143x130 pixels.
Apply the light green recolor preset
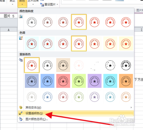tap(79, 97)
